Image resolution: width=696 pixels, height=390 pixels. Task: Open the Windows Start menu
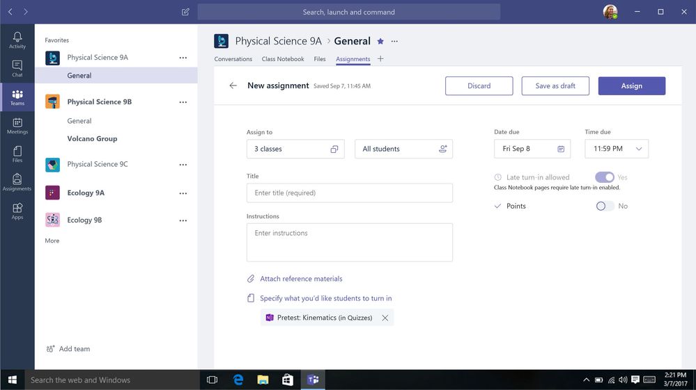[x=13, y=380]
